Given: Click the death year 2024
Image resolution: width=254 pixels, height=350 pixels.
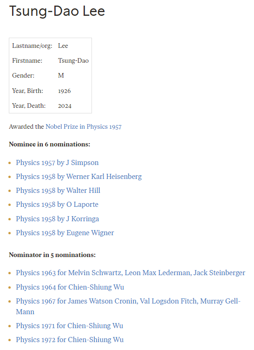Looking at the screenshot, I should 65,106.
